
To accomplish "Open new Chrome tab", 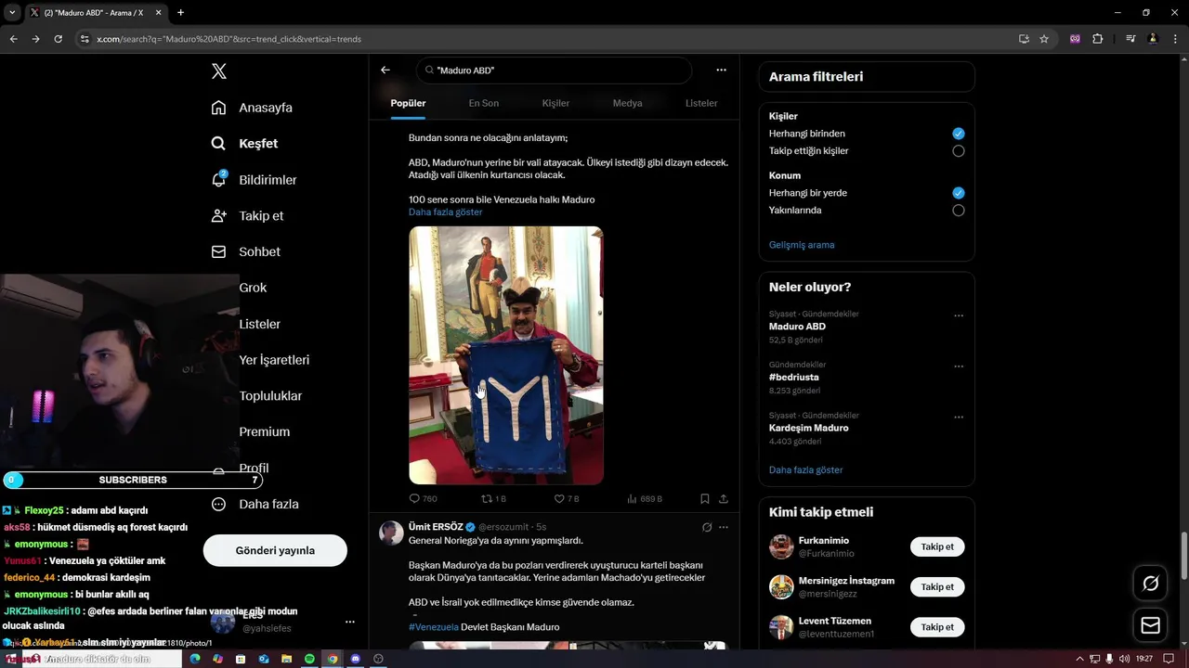I will point(180,12).
